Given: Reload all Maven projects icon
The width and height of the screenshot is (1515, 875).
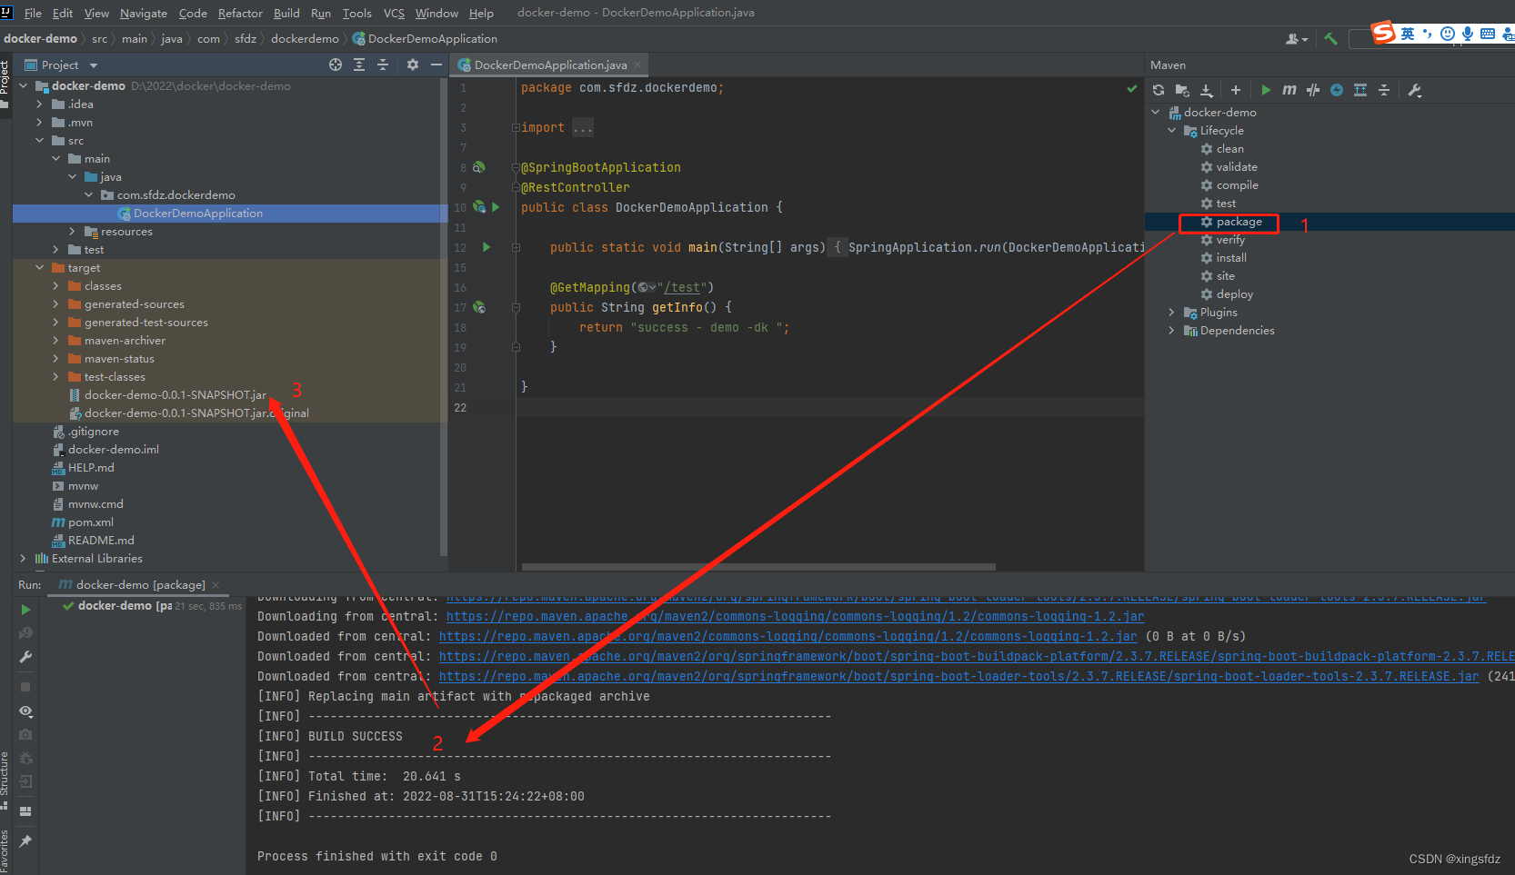Looking at the screenshot, I should 1159,90.
